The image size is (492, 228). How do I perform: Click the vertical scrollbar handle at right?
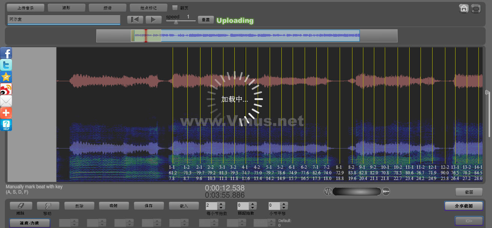tap(487, 92)
